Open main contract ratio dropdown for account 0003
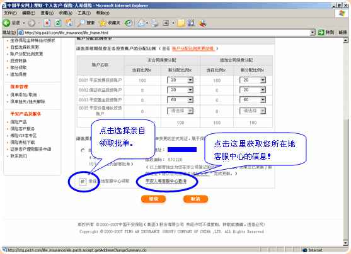 [190, 99]
